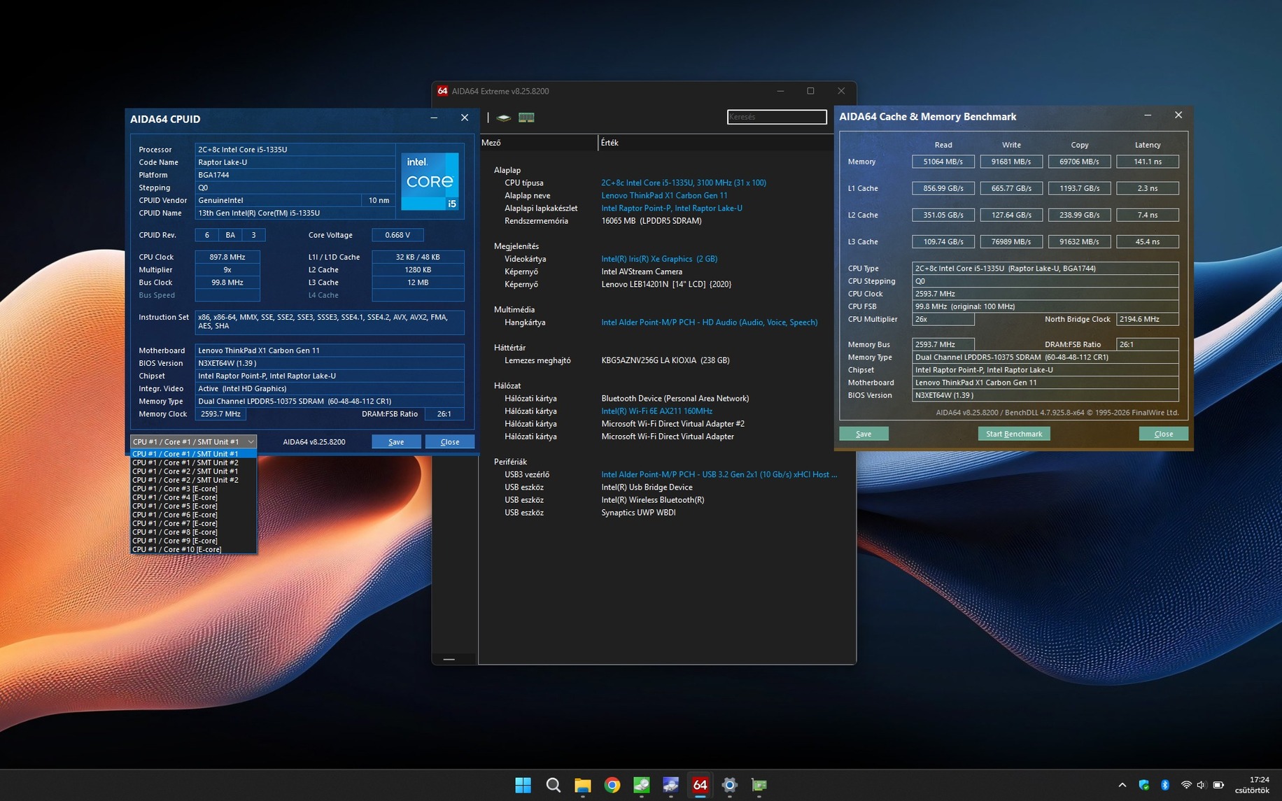This screenshot has height=801, width=1282.
Task: Click the AIDA64 Extreme title bar logo
Action: click(442, 91)
